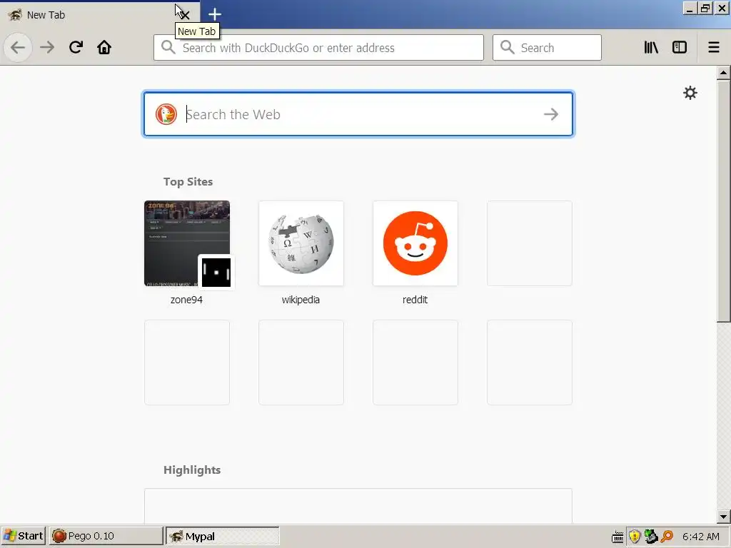
Task: Open the wikipedia top site tile
Action: [x=301, y=243]
